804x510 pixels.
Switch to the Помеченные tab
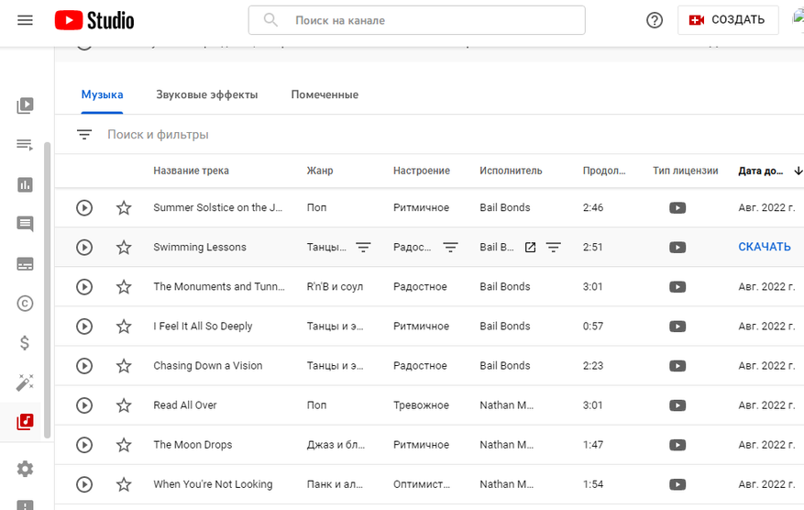pos(325,94)
